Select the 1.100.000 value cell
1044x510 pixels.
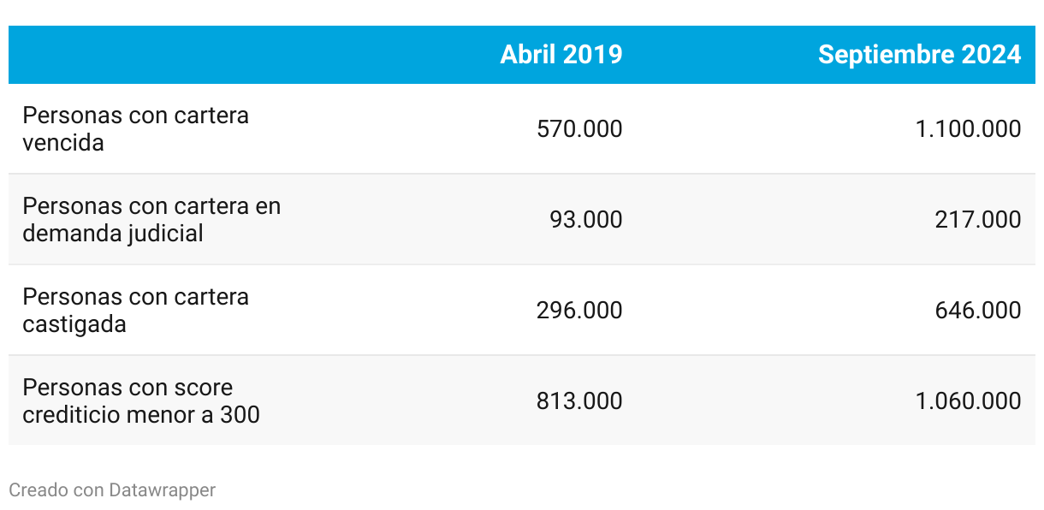pyautogui.click(x=968, y=129)
